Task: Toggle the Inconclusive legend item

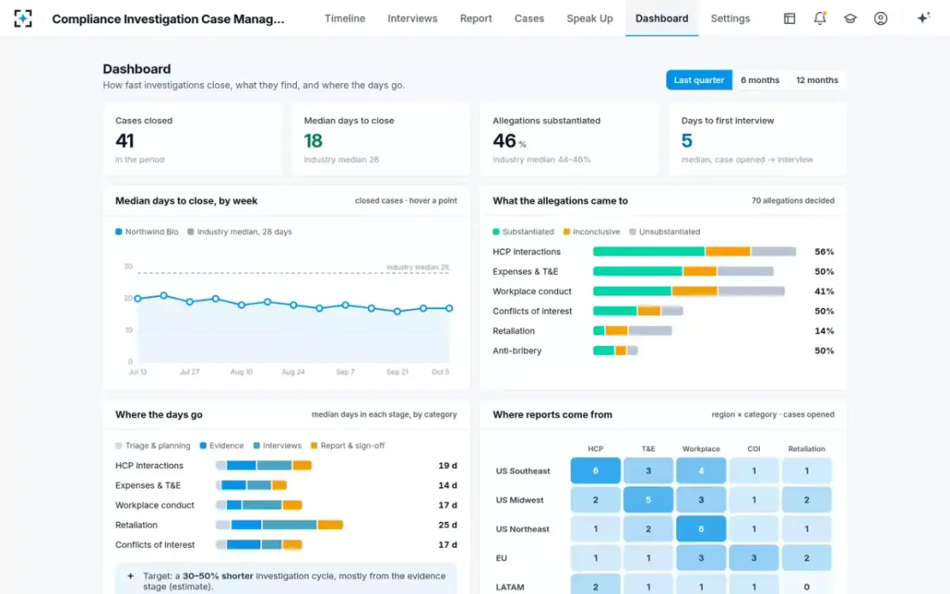Action: point(592,232)
